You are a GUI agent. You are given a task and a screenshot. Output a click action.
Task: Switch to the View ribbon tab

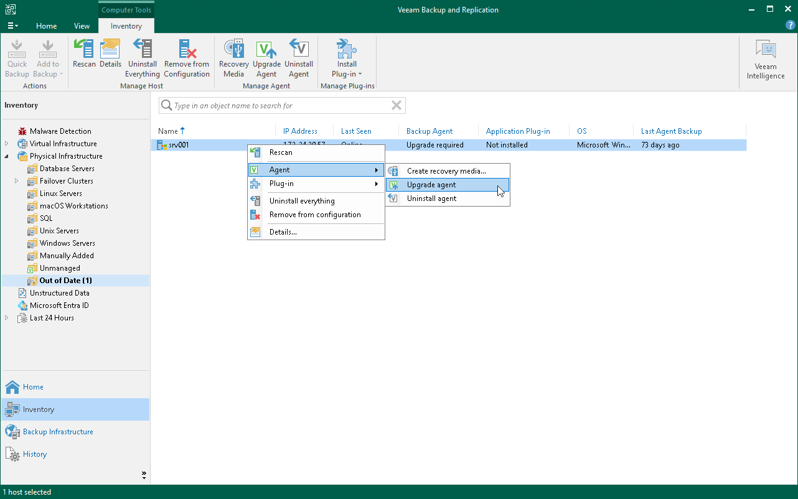click(x=82, y=26)
